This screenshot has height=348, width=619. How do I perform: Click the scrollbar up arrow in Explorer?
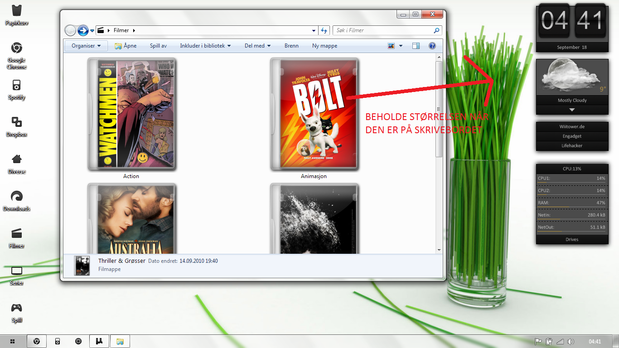point(439,58)
